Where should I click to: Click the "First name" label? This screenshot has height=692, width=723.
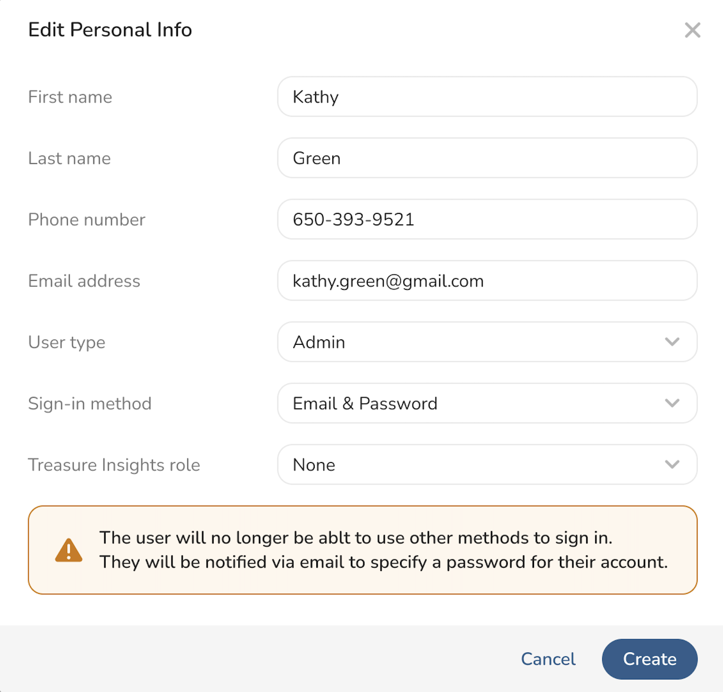tap(70, 97)
